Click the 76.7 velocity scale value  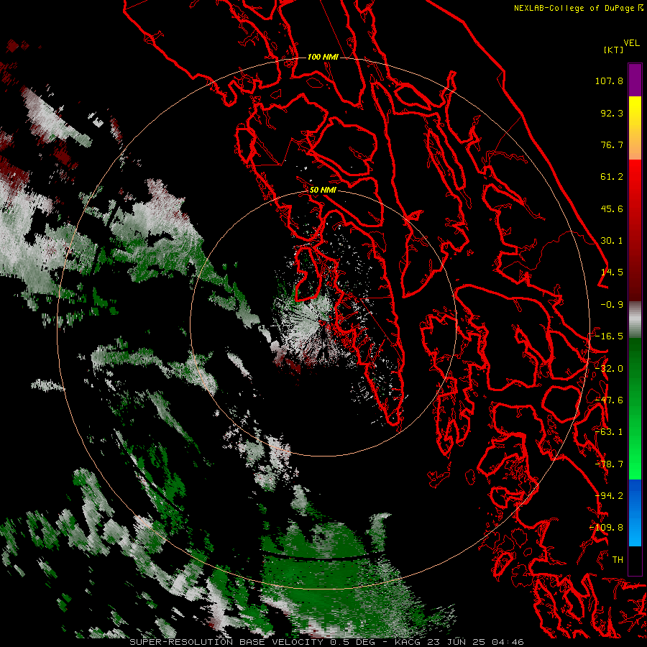click(612, 144)
